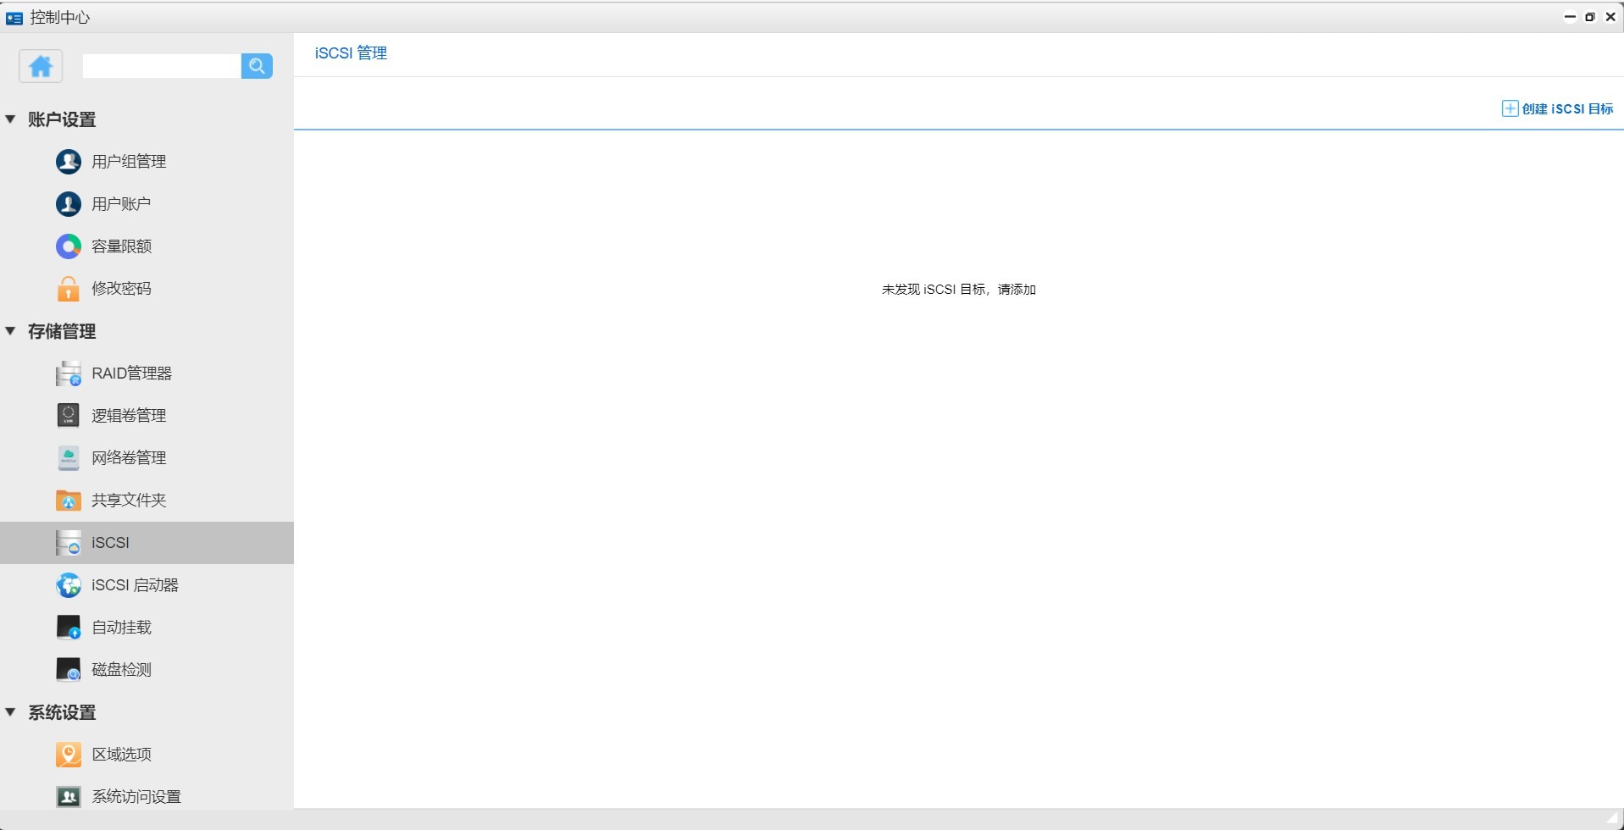Click the sidebar search input field
This screenshot has height=830, width=1624.
pyautogui.click(x=161, y=66)
